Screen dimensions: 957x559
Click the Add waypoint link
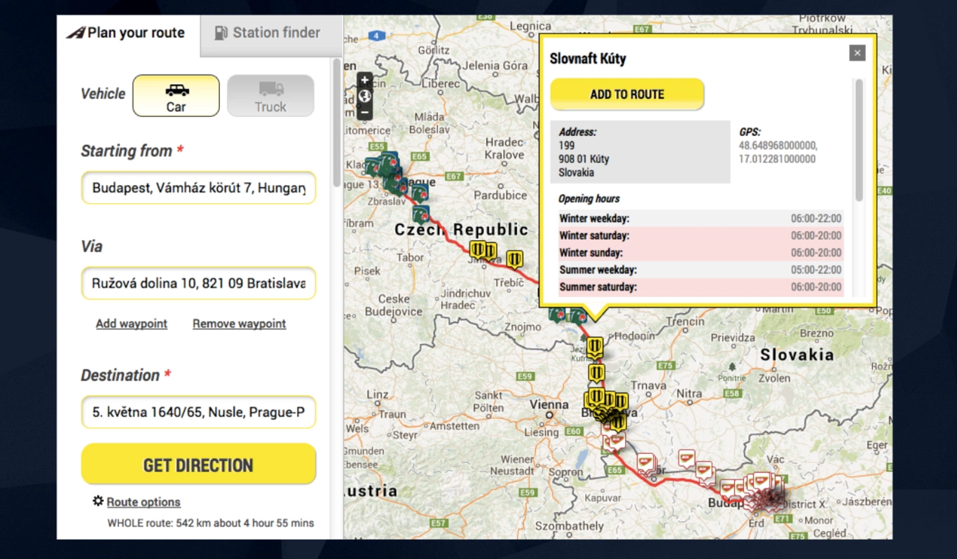click(132, 324)
